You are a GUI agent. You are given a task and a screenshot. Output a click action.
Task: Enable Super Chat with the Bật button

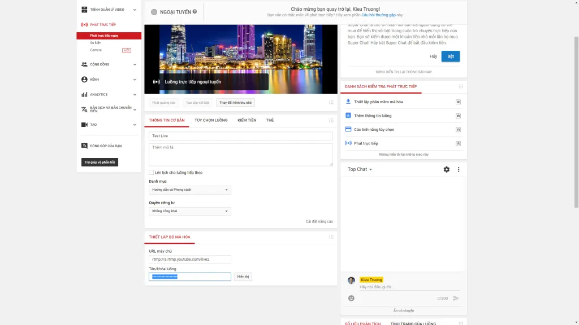(x=450, y=56)
